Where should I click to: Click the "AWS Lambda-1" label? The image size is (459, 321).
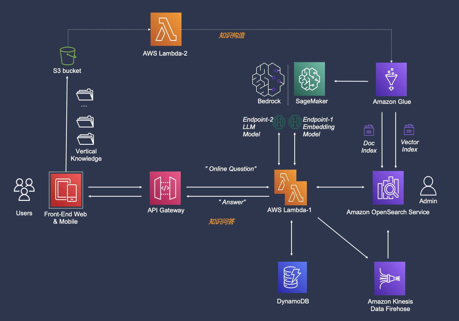click(x=289, y=210)
